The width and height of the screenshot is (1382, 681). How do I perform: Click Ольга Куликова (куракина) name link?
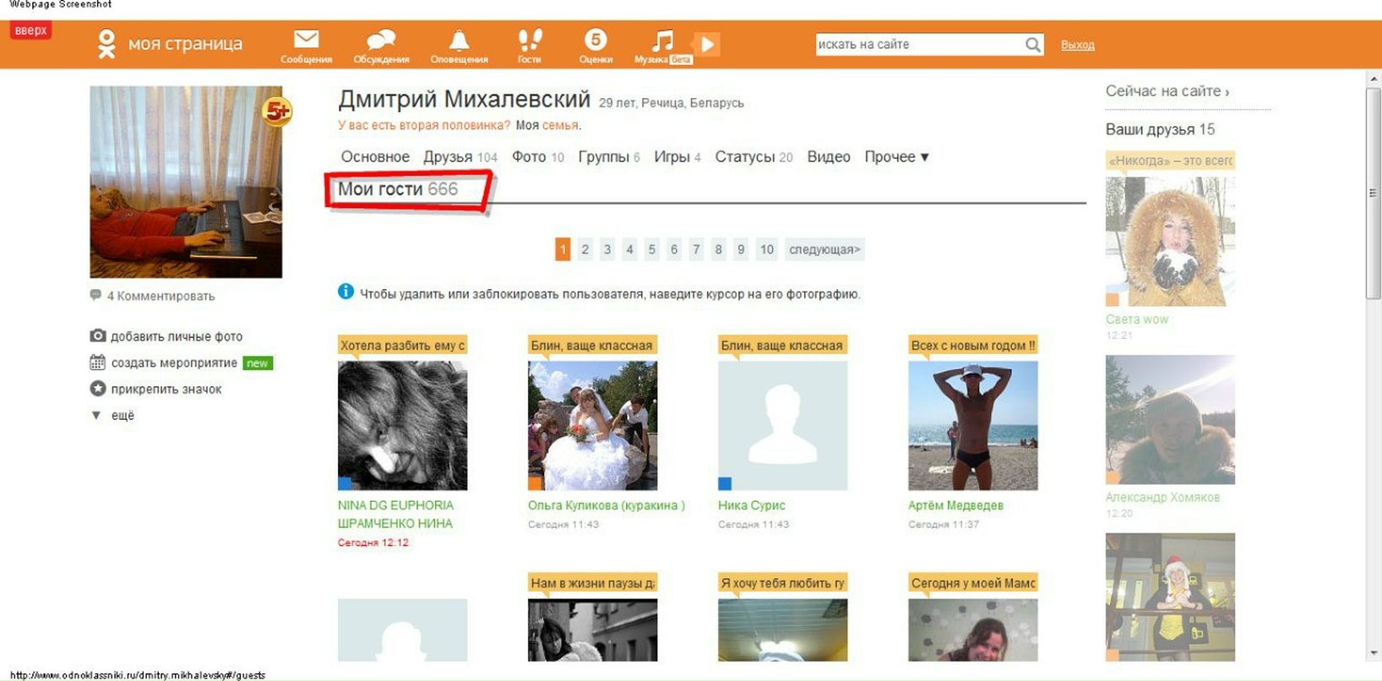[x=607, y=505]
